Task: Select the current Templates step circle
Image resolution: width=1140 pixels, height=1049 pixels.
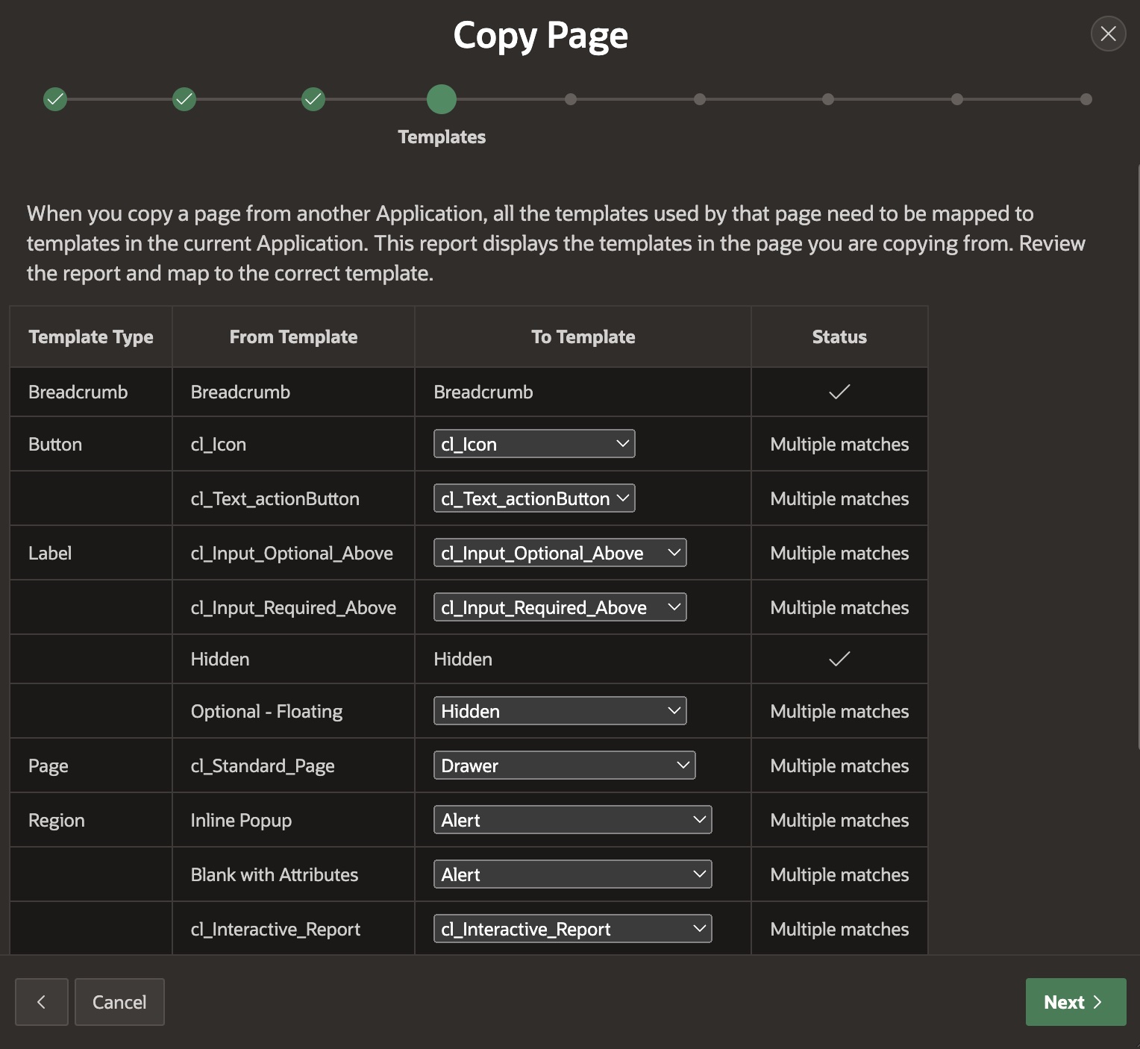Action: pos(442,99)
